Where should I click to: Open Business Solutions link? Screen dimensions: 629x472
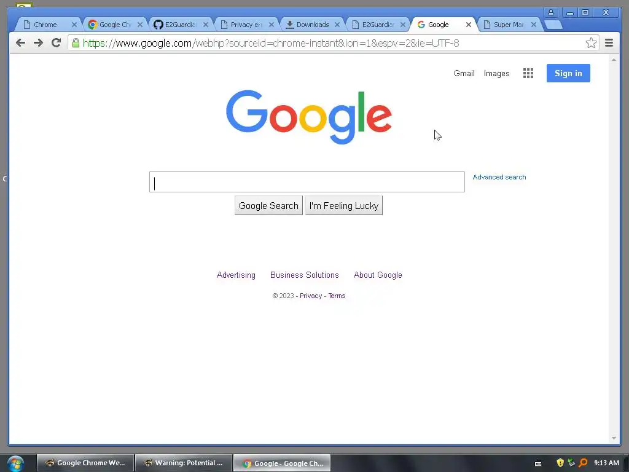(x=305, y=275)
